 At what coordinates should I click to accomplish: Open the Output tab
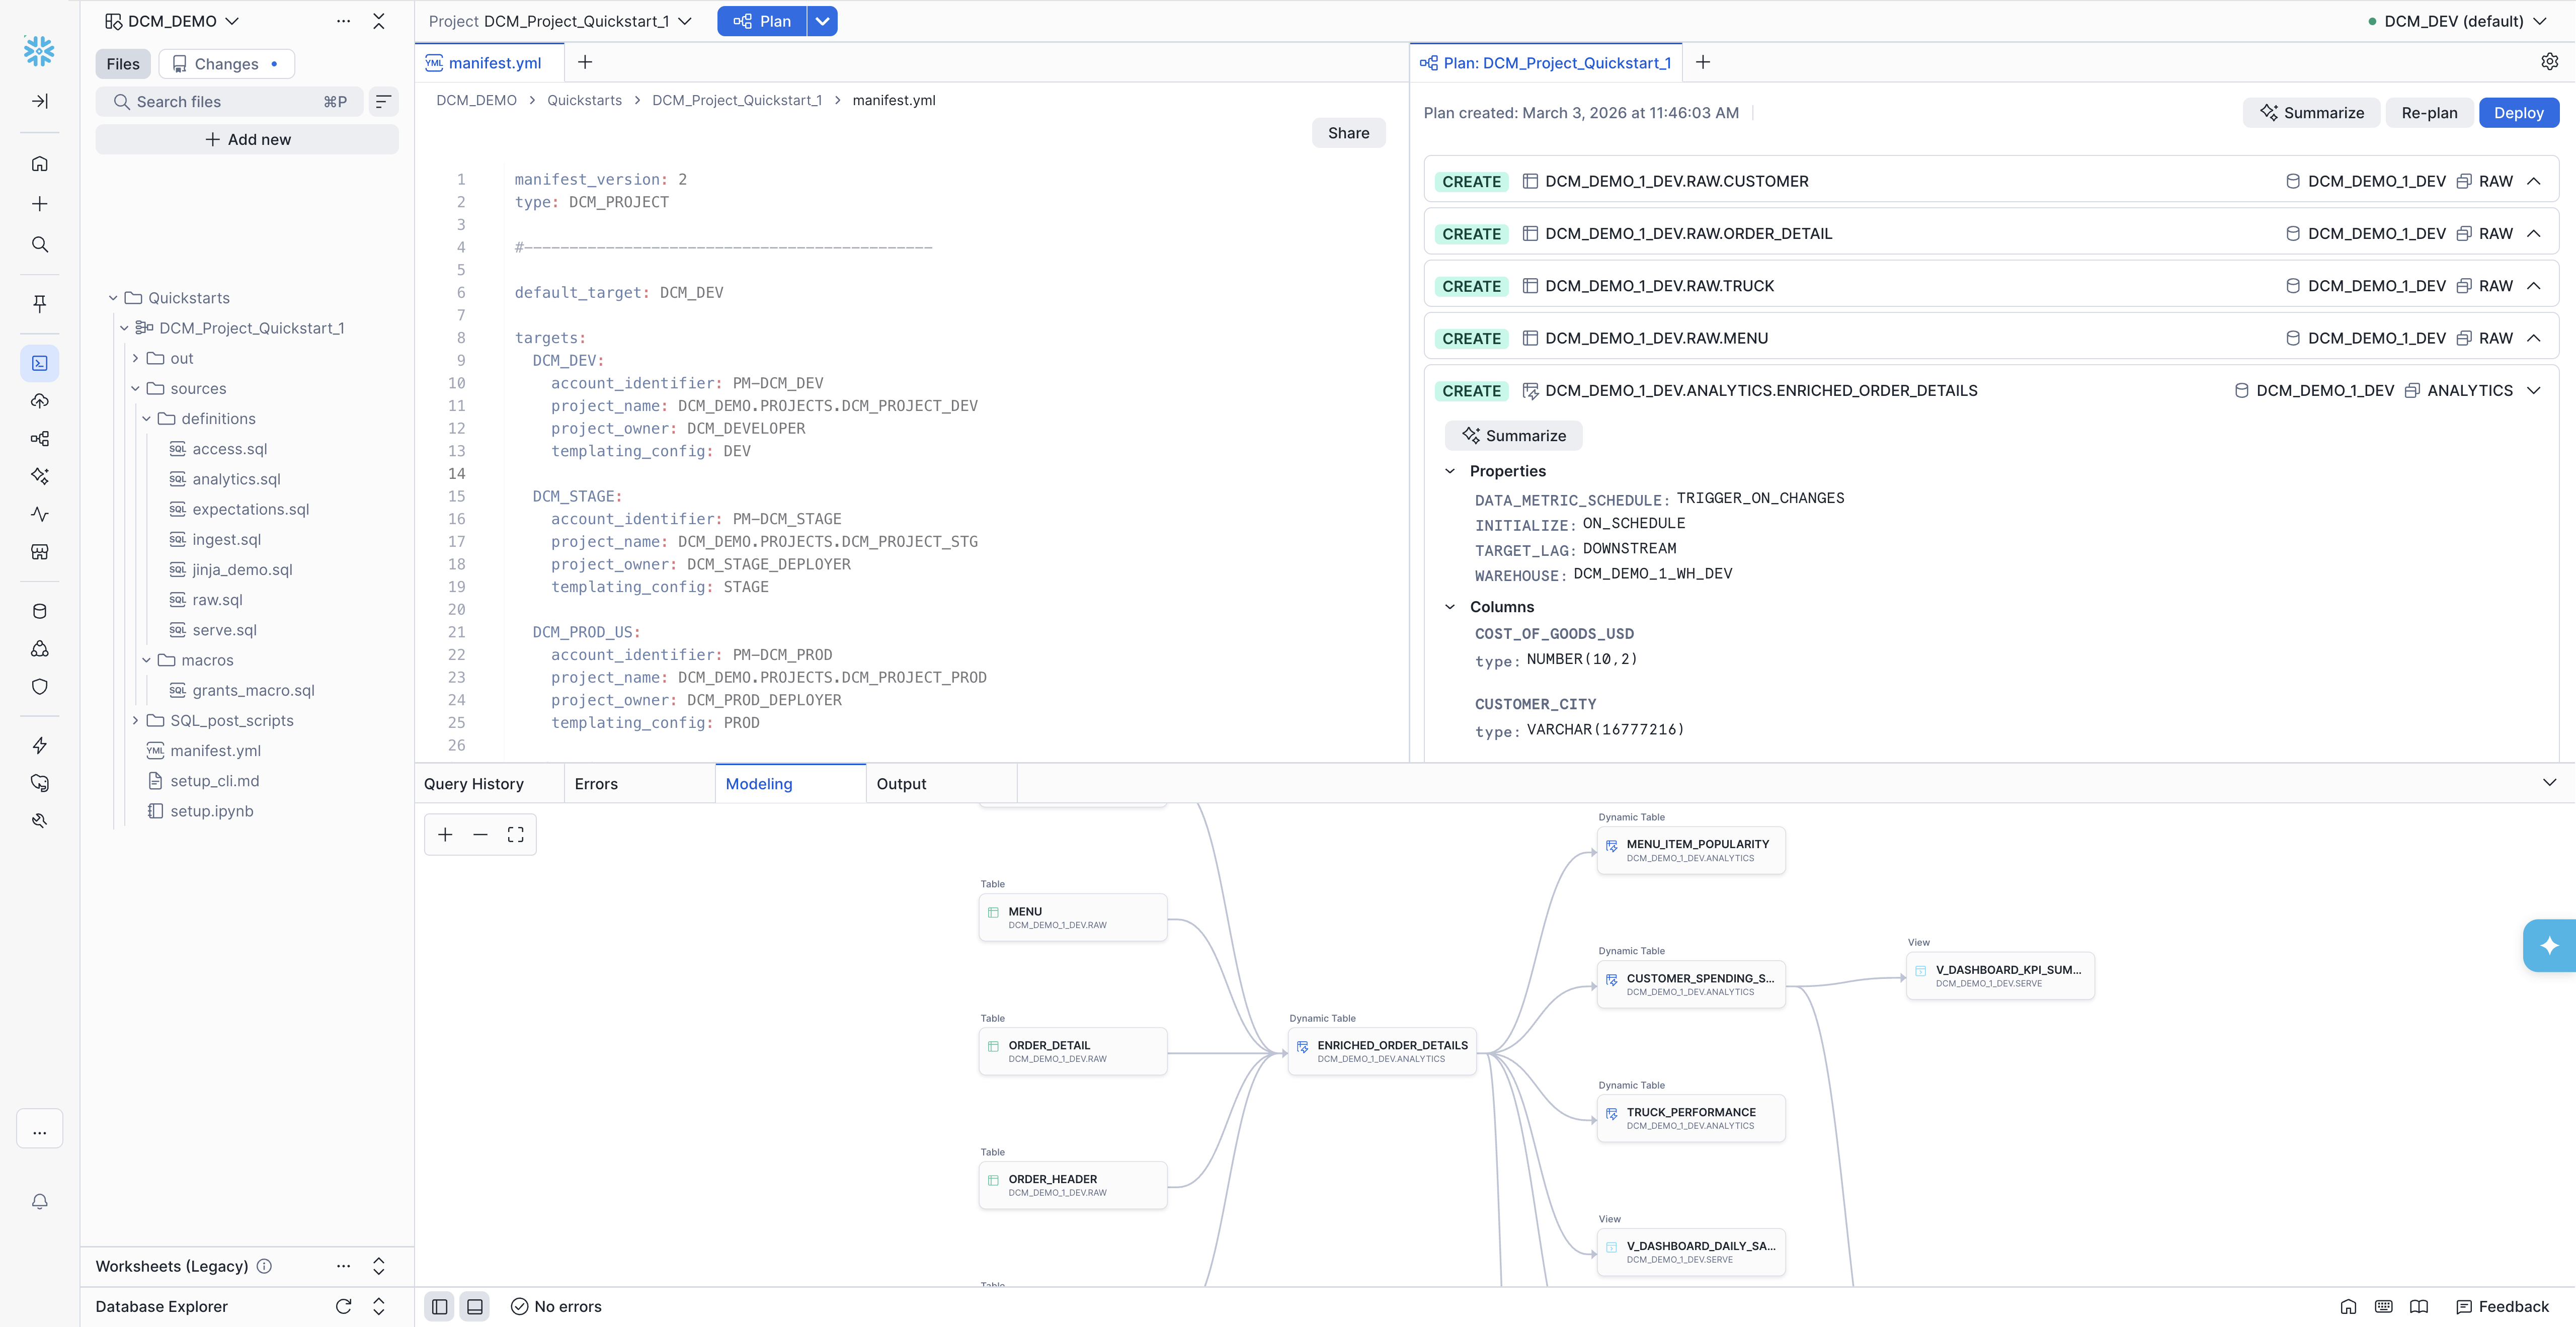(x=901, y=784)
